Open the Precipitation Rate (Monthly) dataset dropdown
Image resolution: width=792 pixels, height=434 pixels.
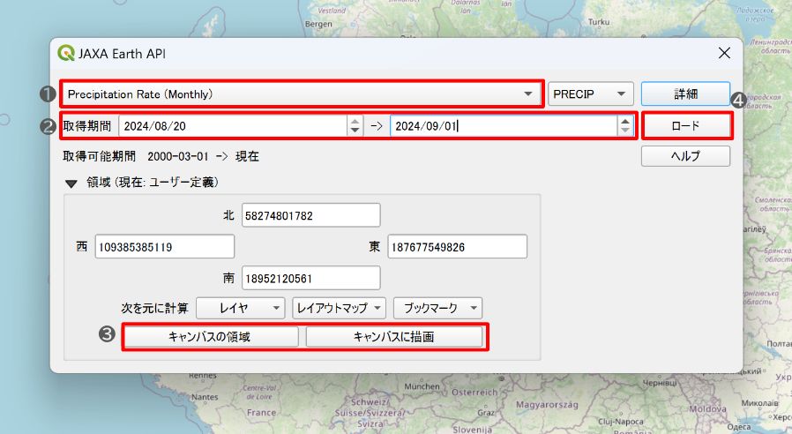[x=302, y=94]
